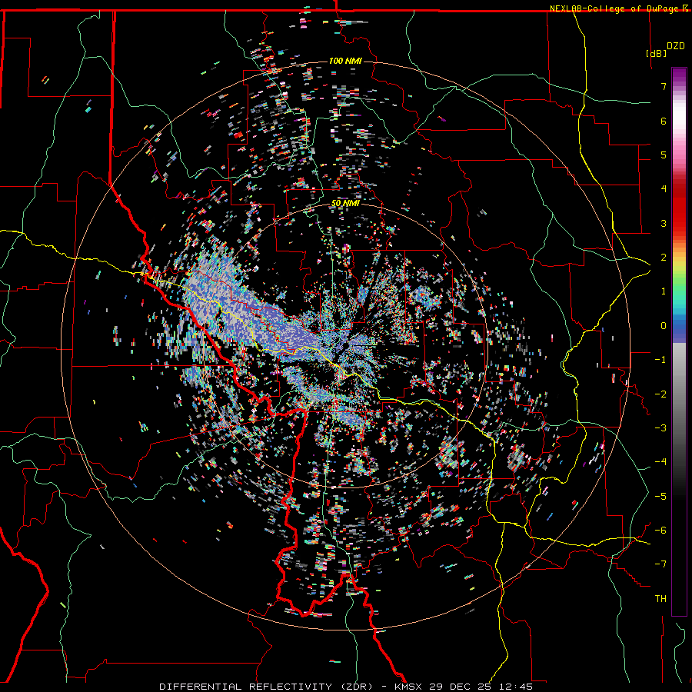Click the 7 value on color scale
The width and height of the screenshot is (692, 692).
tap(664, 86)
